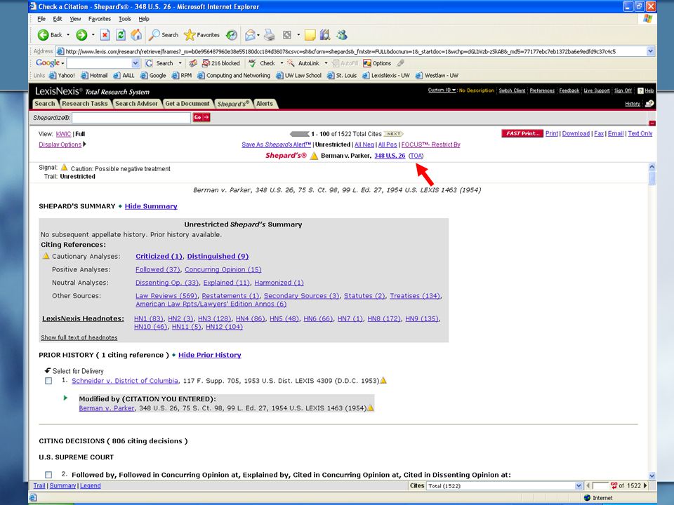Open the Westlaw - UW links bar shortcut
The height and width of the screenshot is (505, 674).
click(x=437, y=76)
